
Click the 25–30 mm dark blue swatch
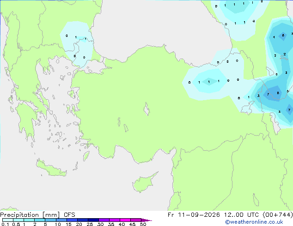pyautogui.click(x=93, y=220)
